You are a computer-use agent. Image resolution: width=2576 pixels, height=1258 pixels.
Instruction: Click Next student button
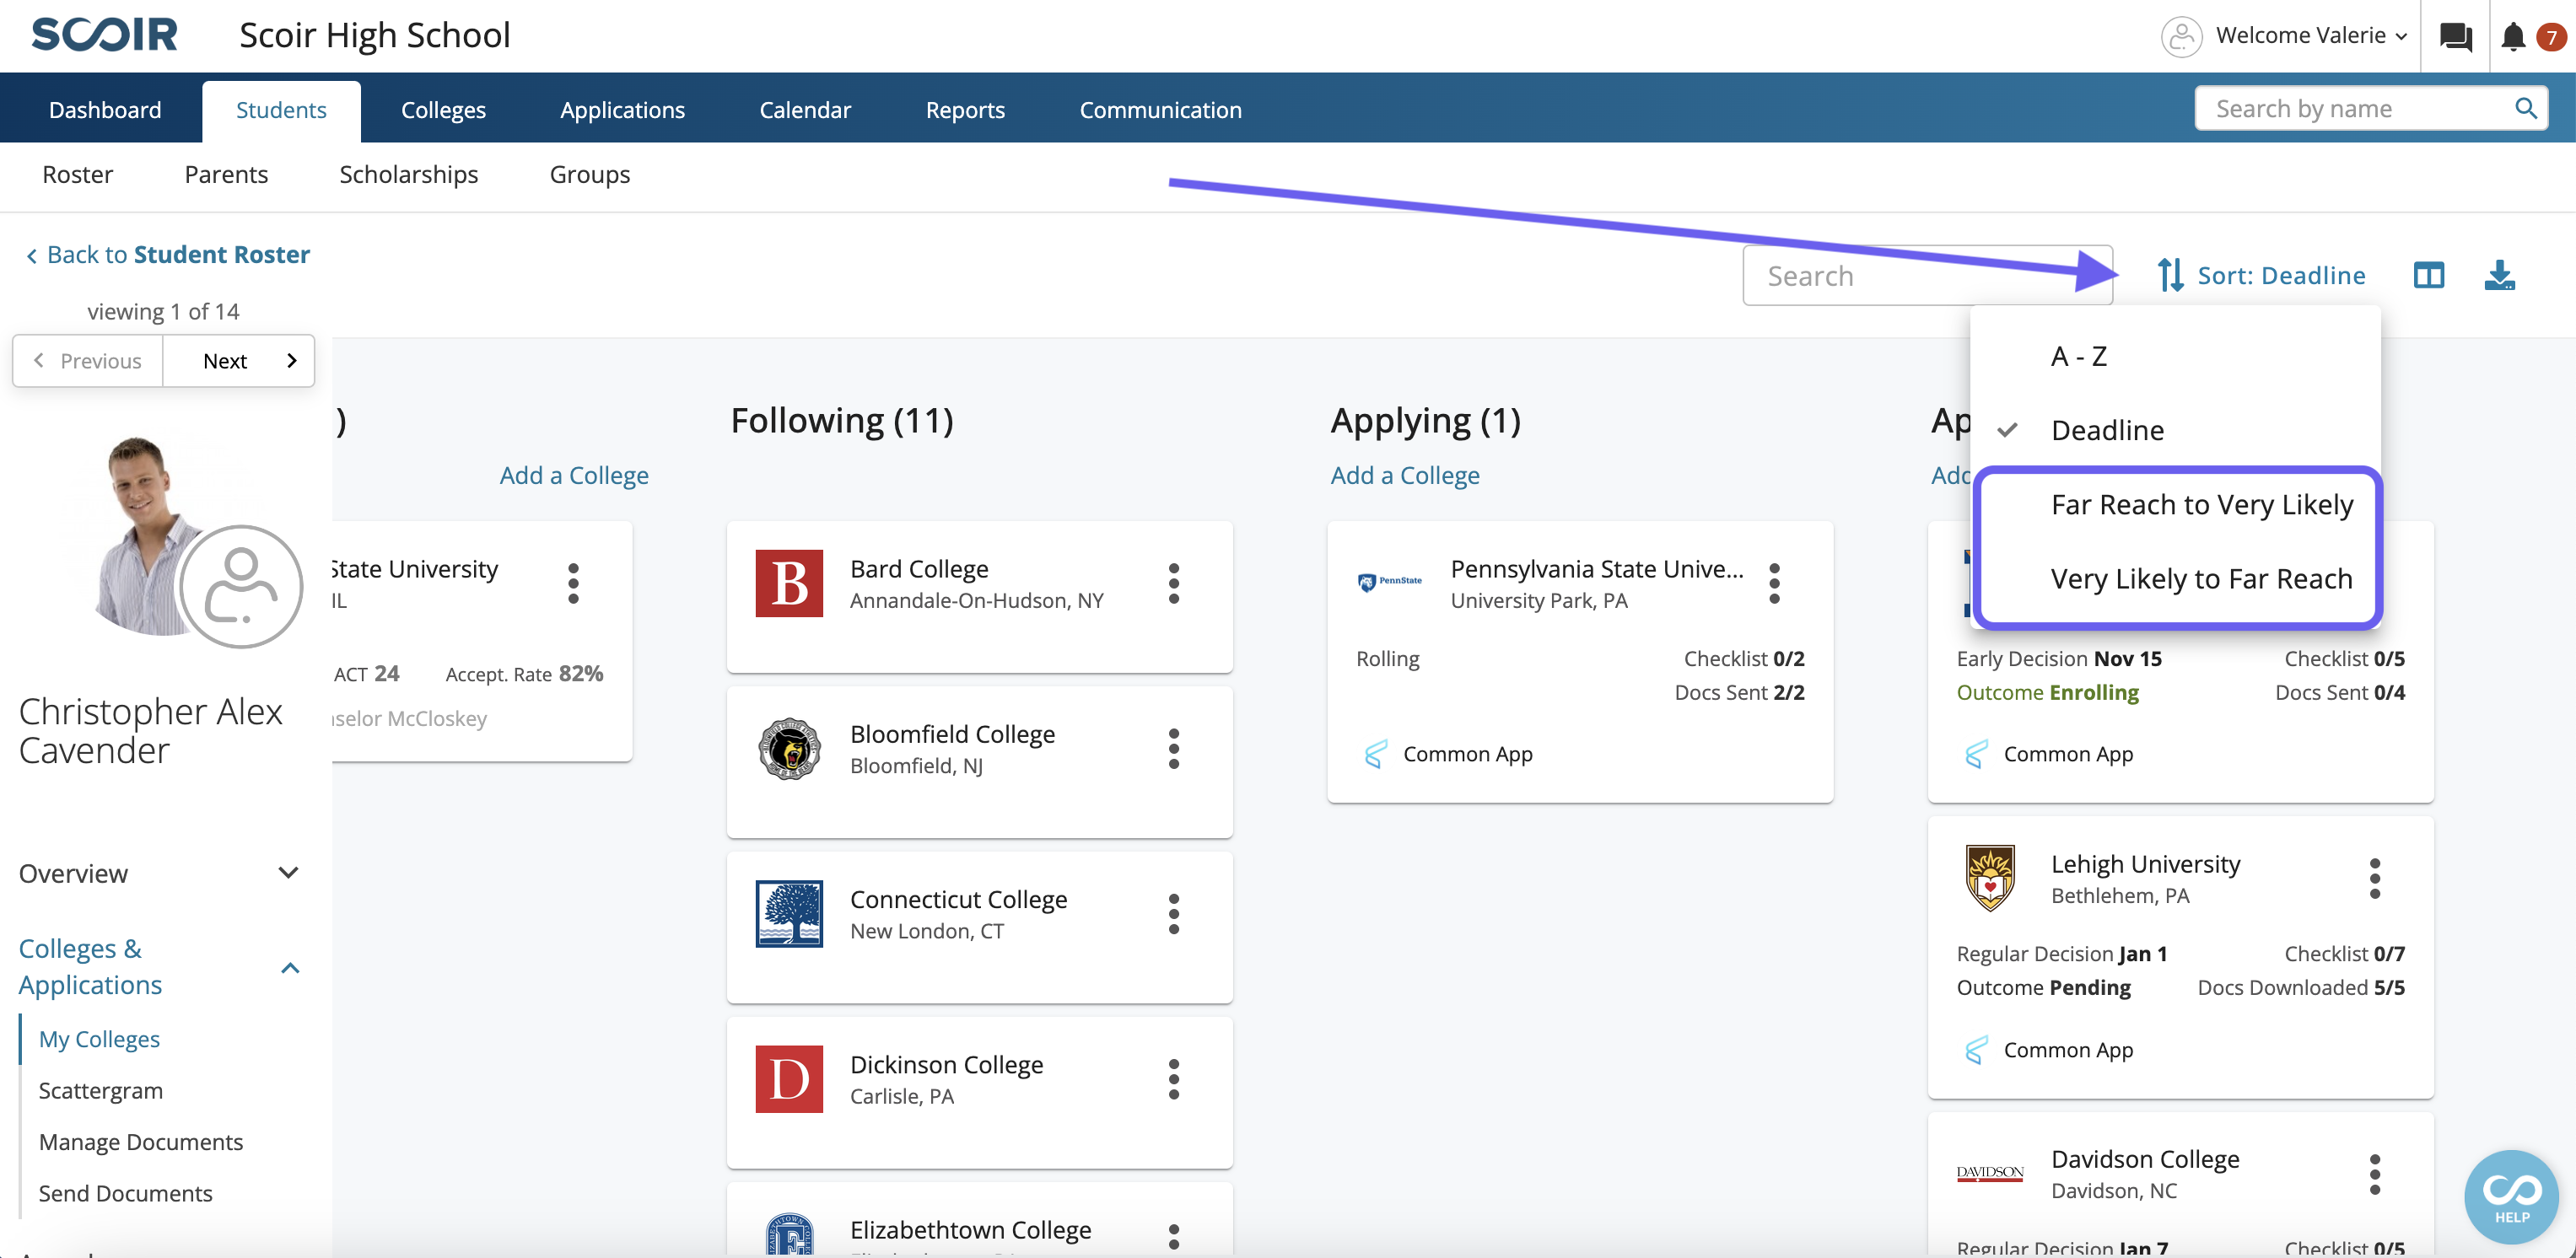tap(239, 361)
